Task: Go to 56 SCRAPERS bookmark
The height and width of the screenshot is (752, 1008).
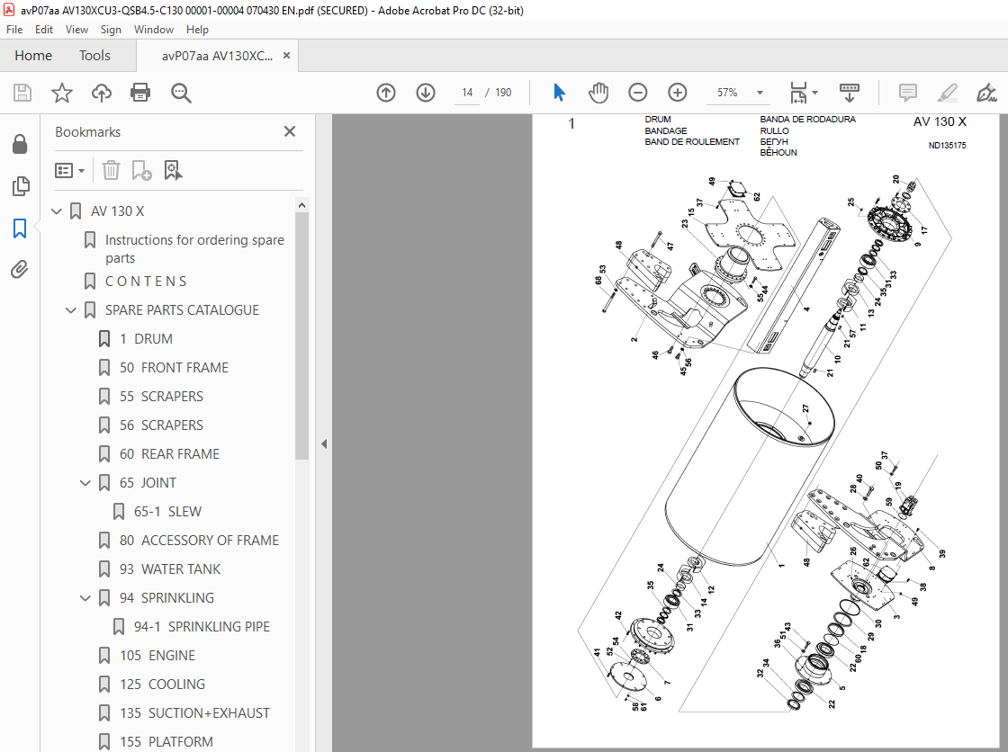Action: (x=161, y=425)
